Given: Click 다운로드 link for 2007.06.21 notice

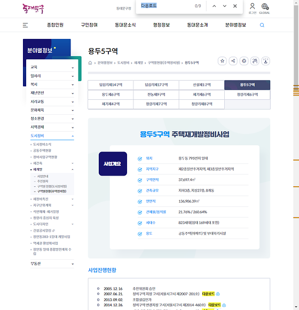Looking at the screenshot, I should coord(208,294).
